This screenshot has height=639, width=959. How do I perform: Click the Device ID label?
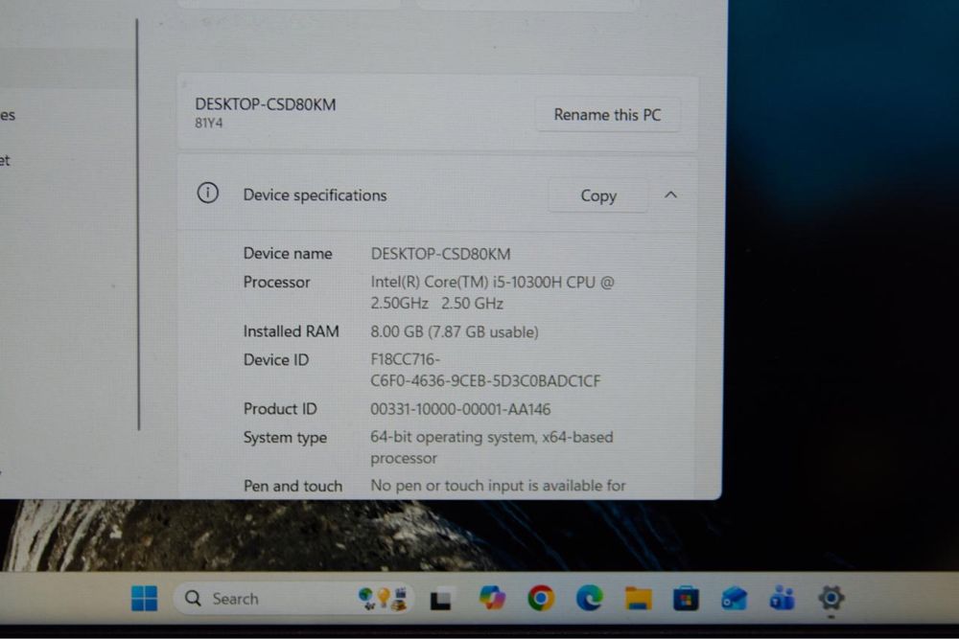point(276,360)
